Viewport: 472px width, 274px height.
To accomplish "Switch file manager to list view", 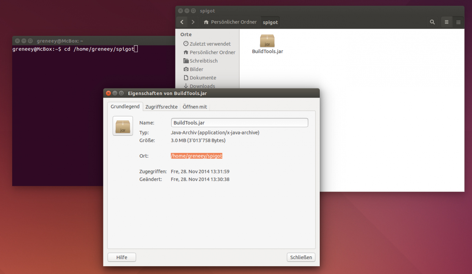I will coord(446,22).
